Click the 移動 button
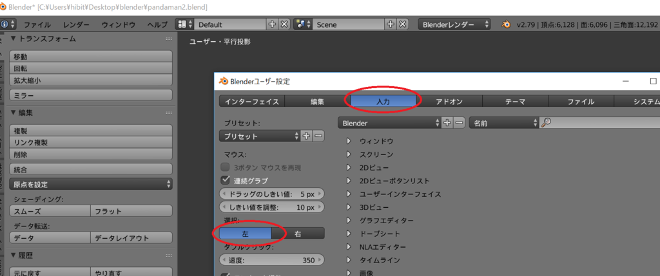660x276 pixels. pos(91,56)
